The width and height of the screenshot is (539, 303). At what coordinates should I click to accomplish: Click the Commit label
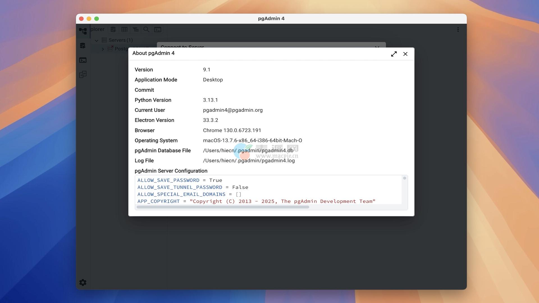144,90
